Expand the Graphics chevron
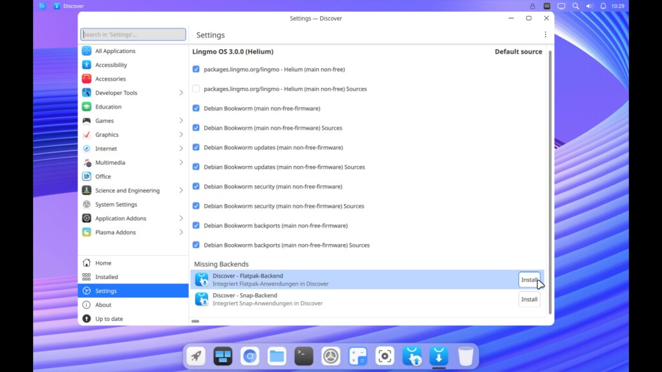662x372 pixels. tap(181, 134)
